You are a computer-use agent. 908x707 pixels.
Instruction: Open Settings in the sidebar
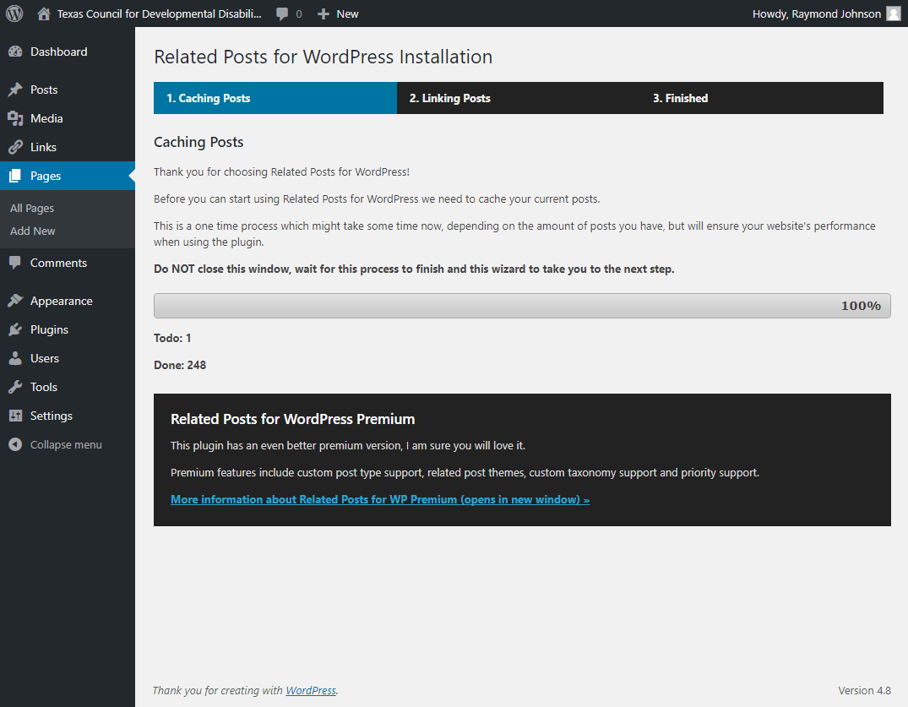(x=52, y=416)
